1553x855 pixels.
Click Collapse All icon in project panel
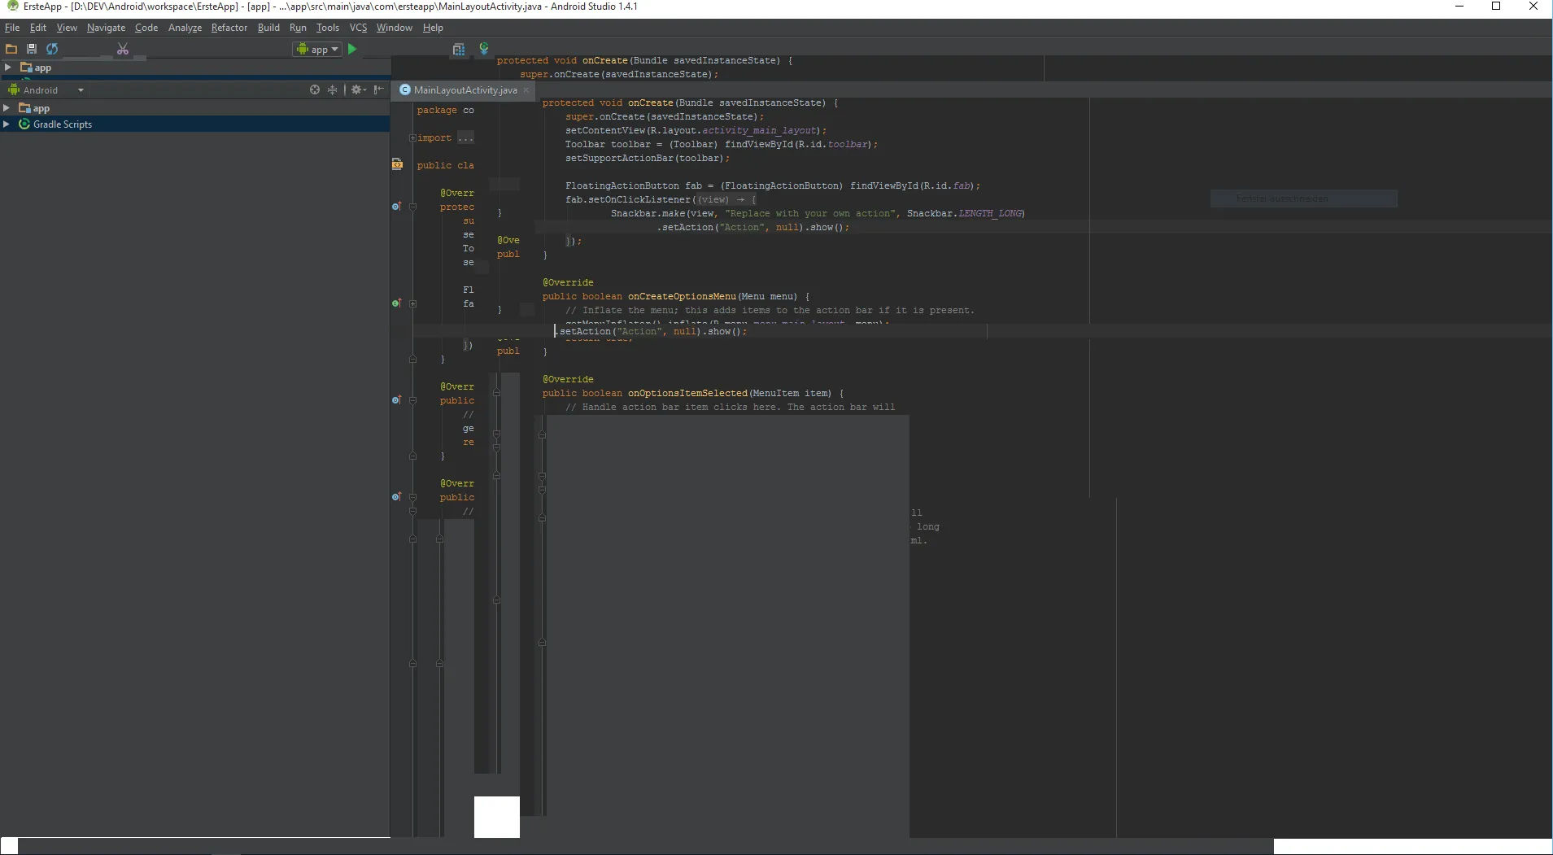pos(332,90)
